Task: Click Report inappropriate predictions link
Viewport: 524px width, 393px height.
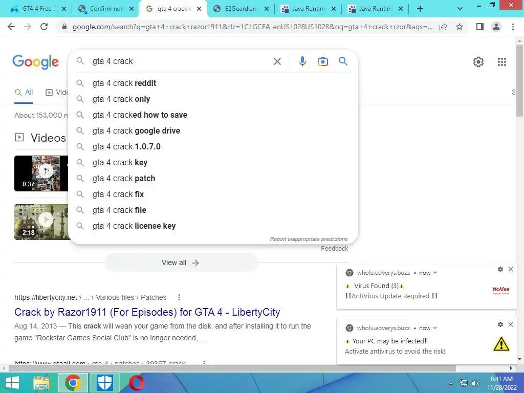Action: (309, 239)
